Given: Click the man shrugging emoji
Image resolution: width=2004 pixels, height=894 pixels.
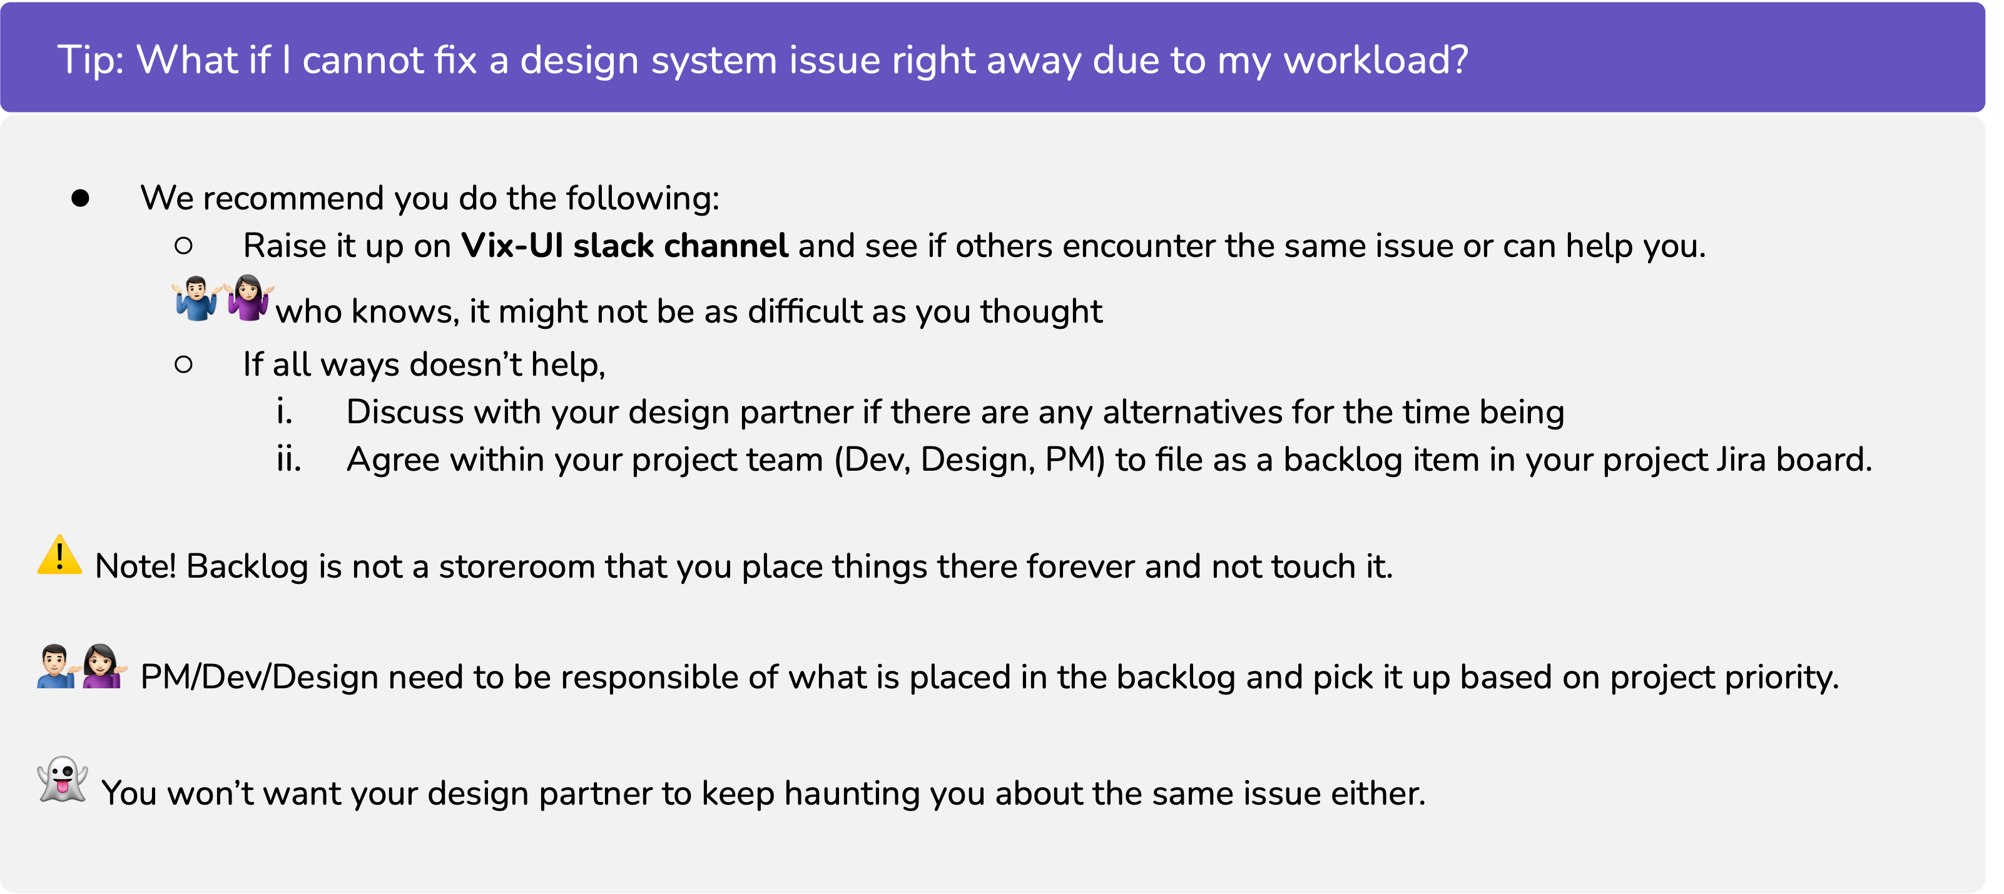Looking at the screenshot, I should (196, 298).
